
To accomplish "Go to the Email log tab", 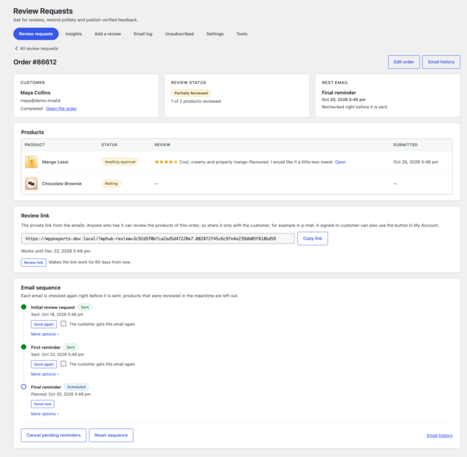I will pos(143,34).
